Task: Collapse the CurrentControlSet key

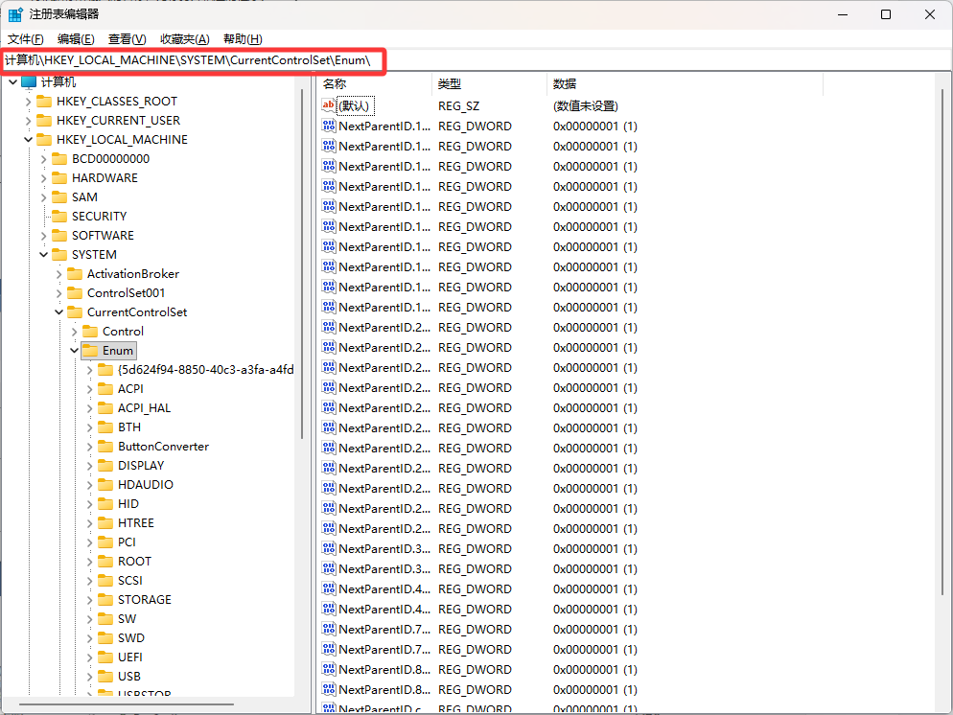Action: 59,312
